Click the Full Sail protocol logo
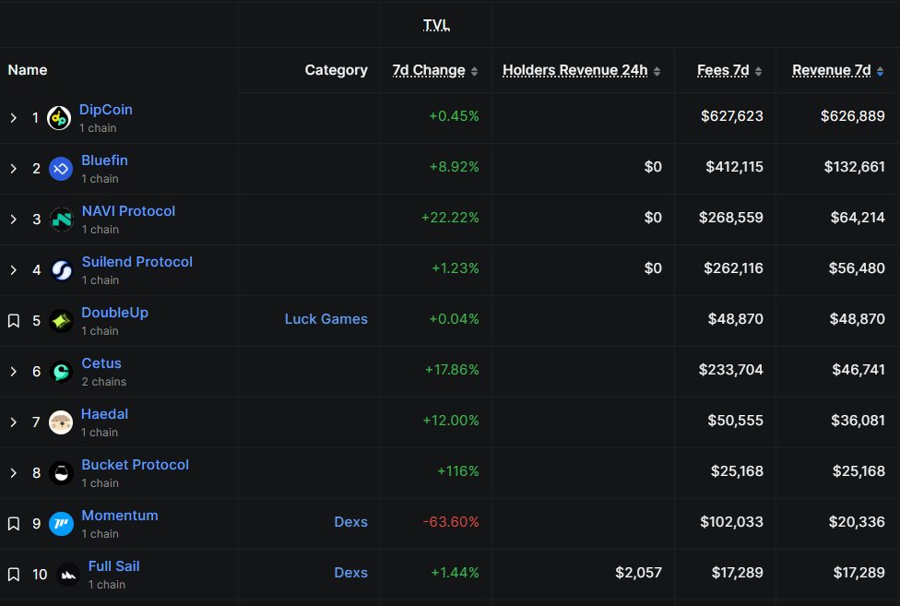The width and height of the screenshot is (900, 606). [x=68, y=575]
